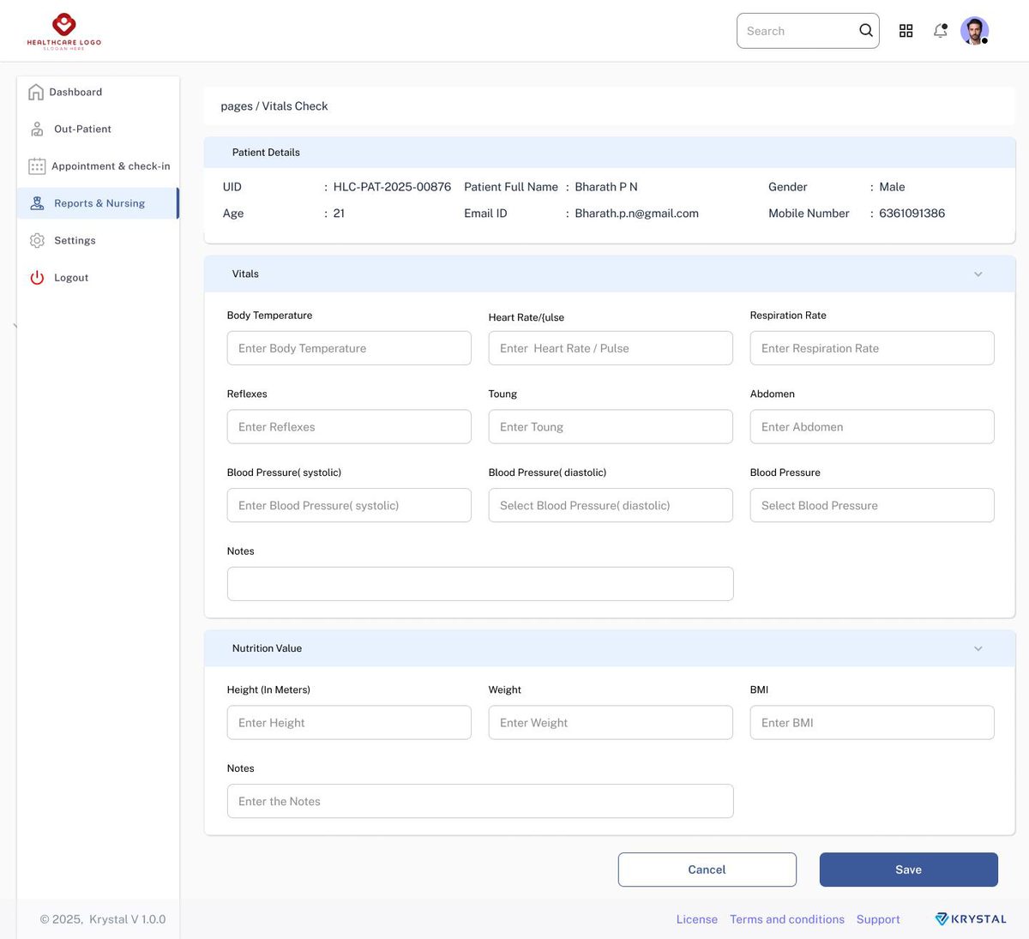Click the Cancel button
Screen dimensions: 1029x939
[x=707, y=870]
